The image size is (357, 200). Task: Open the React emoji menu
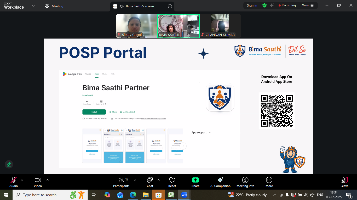click(172, 182)
